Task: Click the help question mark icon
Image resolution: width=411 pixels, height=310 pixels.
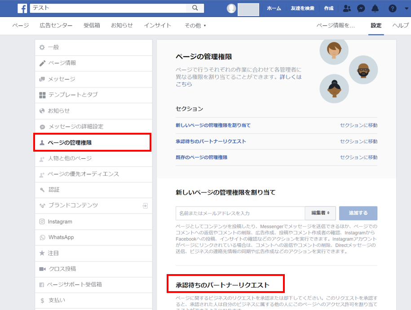Action: 393,9
